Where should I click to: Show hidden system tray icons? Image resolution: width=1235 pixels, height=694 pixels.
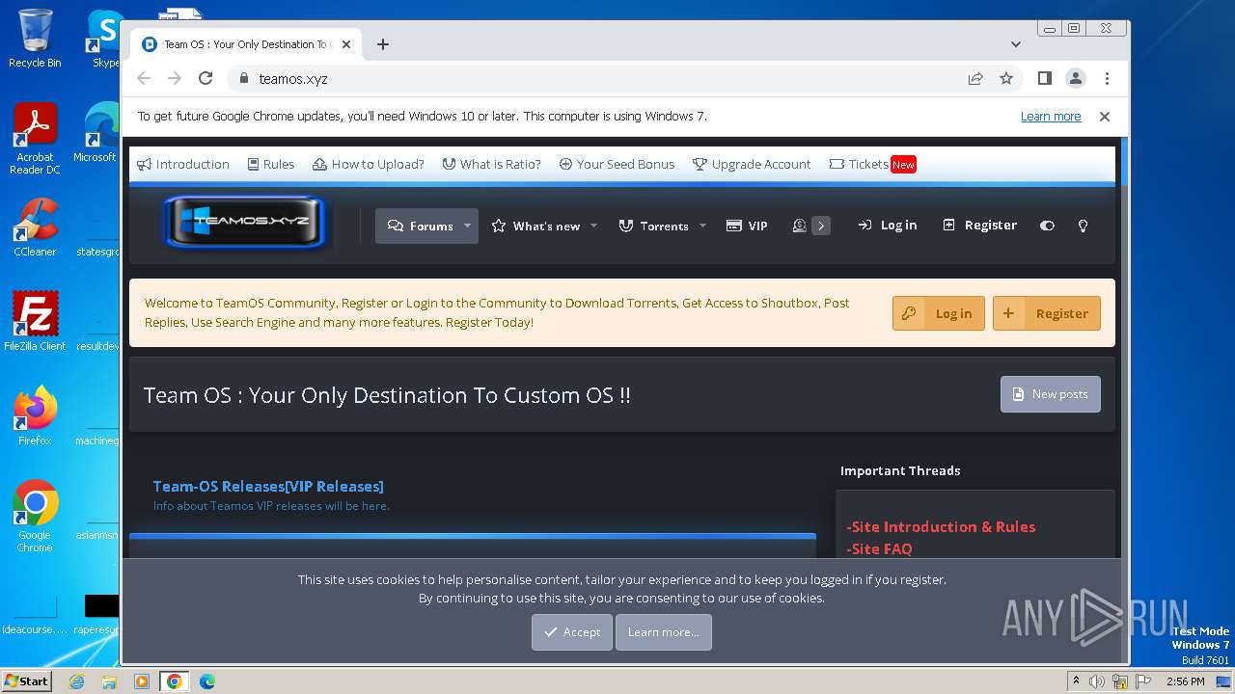click(x=1076, y=681)
